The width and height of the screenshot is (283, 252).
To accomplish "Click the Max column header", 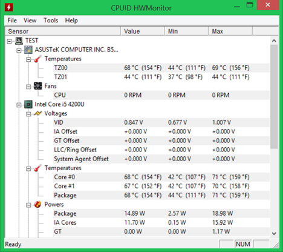I will [x=230, y=31].
